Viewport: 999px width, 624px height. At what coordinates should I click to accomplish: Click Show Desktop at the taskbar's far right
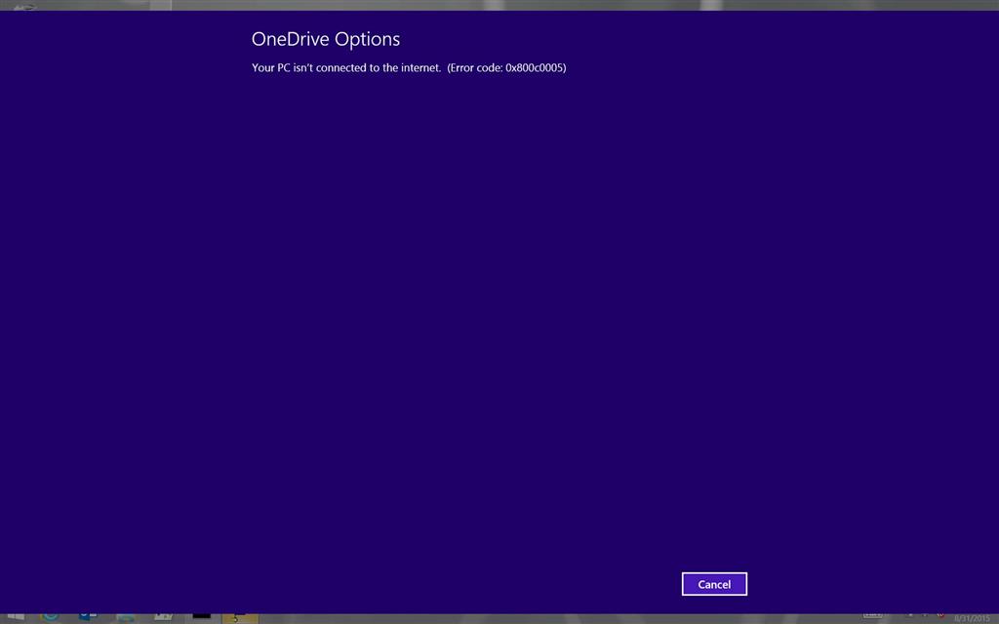tap(996, 616)
